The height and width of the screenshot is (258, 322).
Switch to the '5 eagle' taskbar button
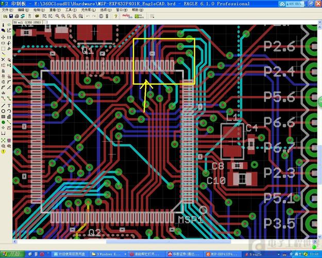pyautogui.click(x=257, y=254)
